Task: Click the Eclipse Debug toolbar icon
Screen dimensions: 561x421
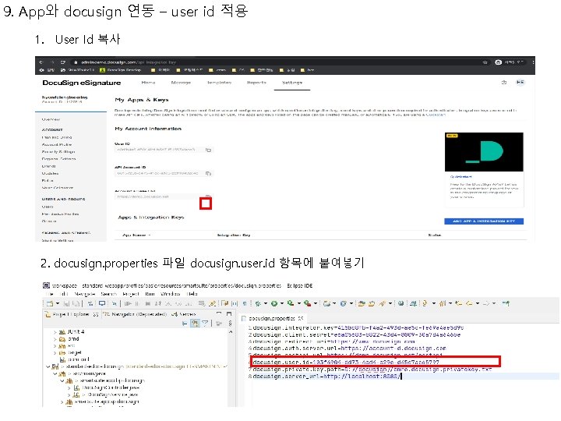Action: coord(258,303)
